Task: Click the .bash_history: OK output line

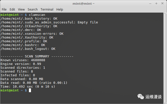Action: (29, 19)
